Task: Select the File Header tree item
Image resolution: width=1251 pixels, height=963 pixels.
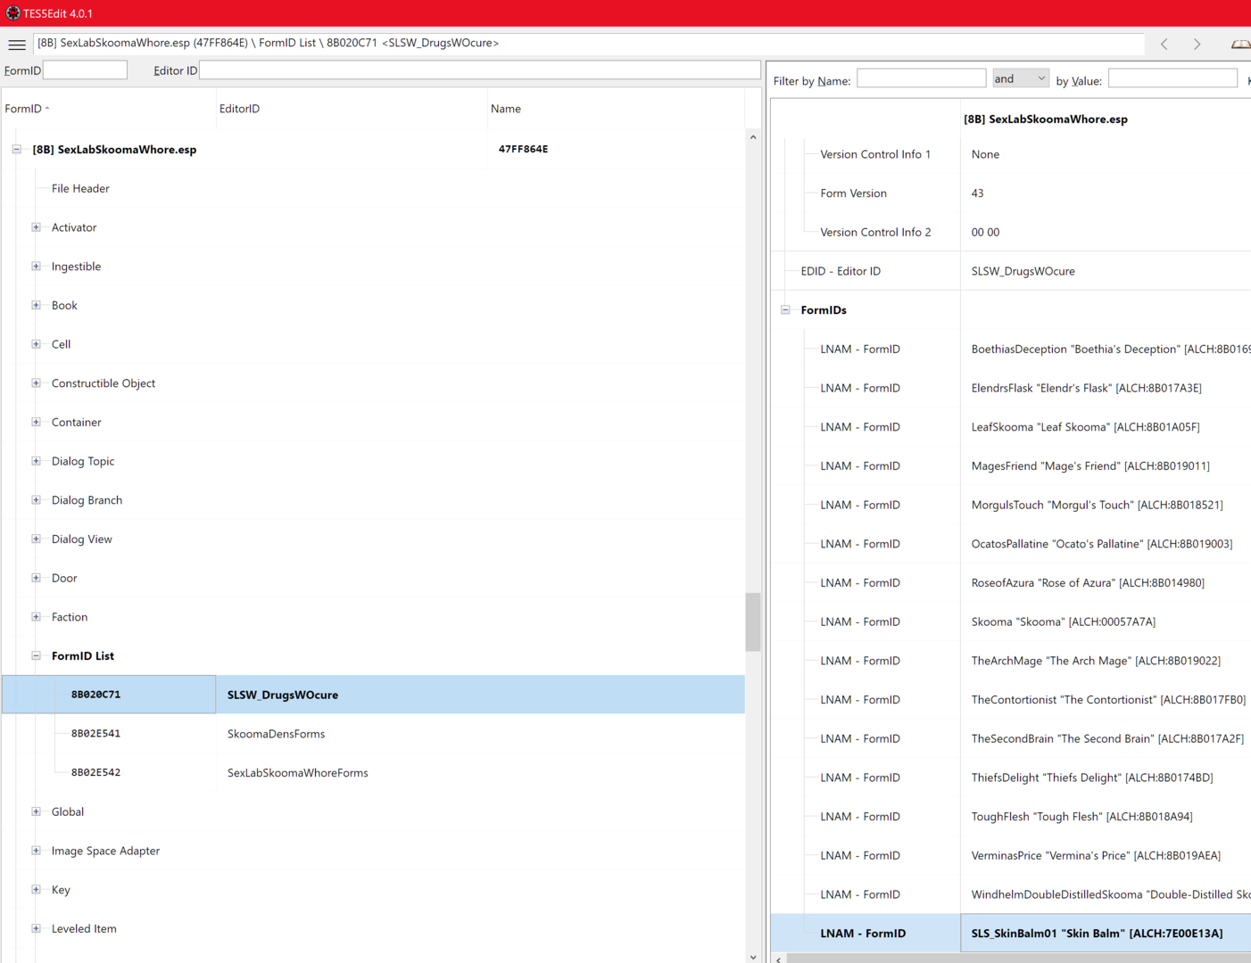Action: [x=80, y=188]
